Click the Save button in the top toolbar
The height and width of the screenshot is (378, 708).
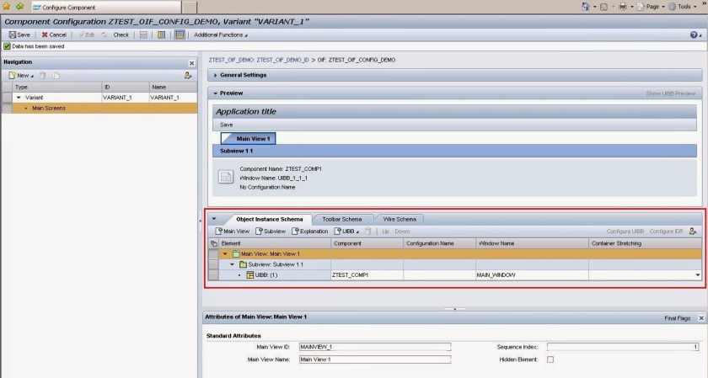19,35
